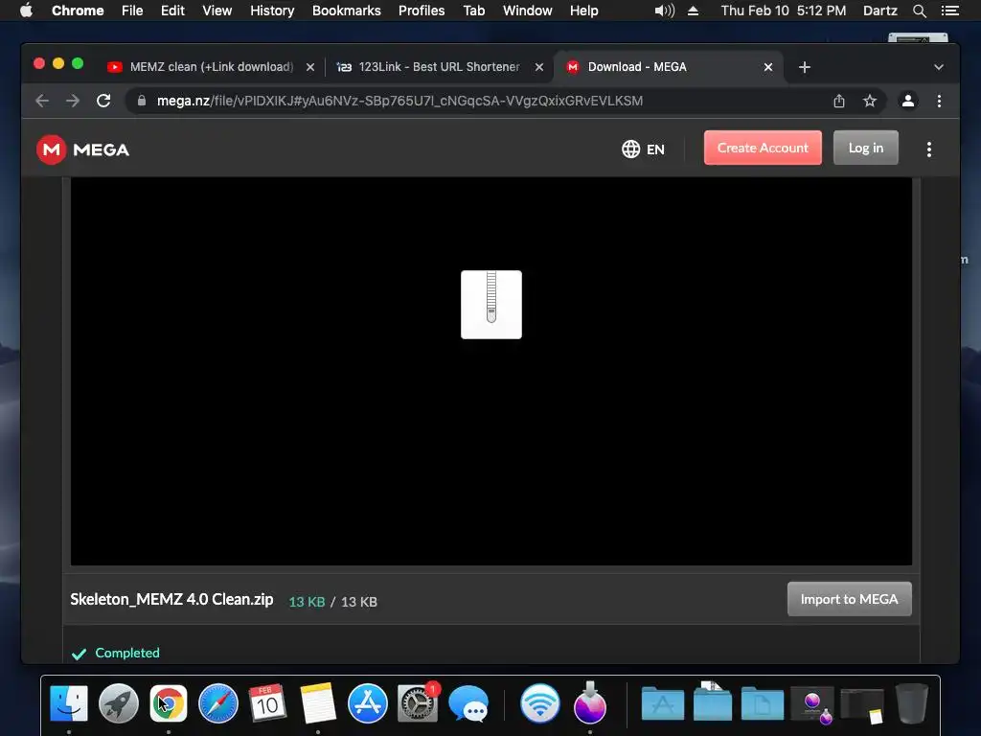Click the Skeleton_MEMZ 4.0 Clean.zip filename
The height and width of the screenshot is (736, 981).
(x=171, y=599)
